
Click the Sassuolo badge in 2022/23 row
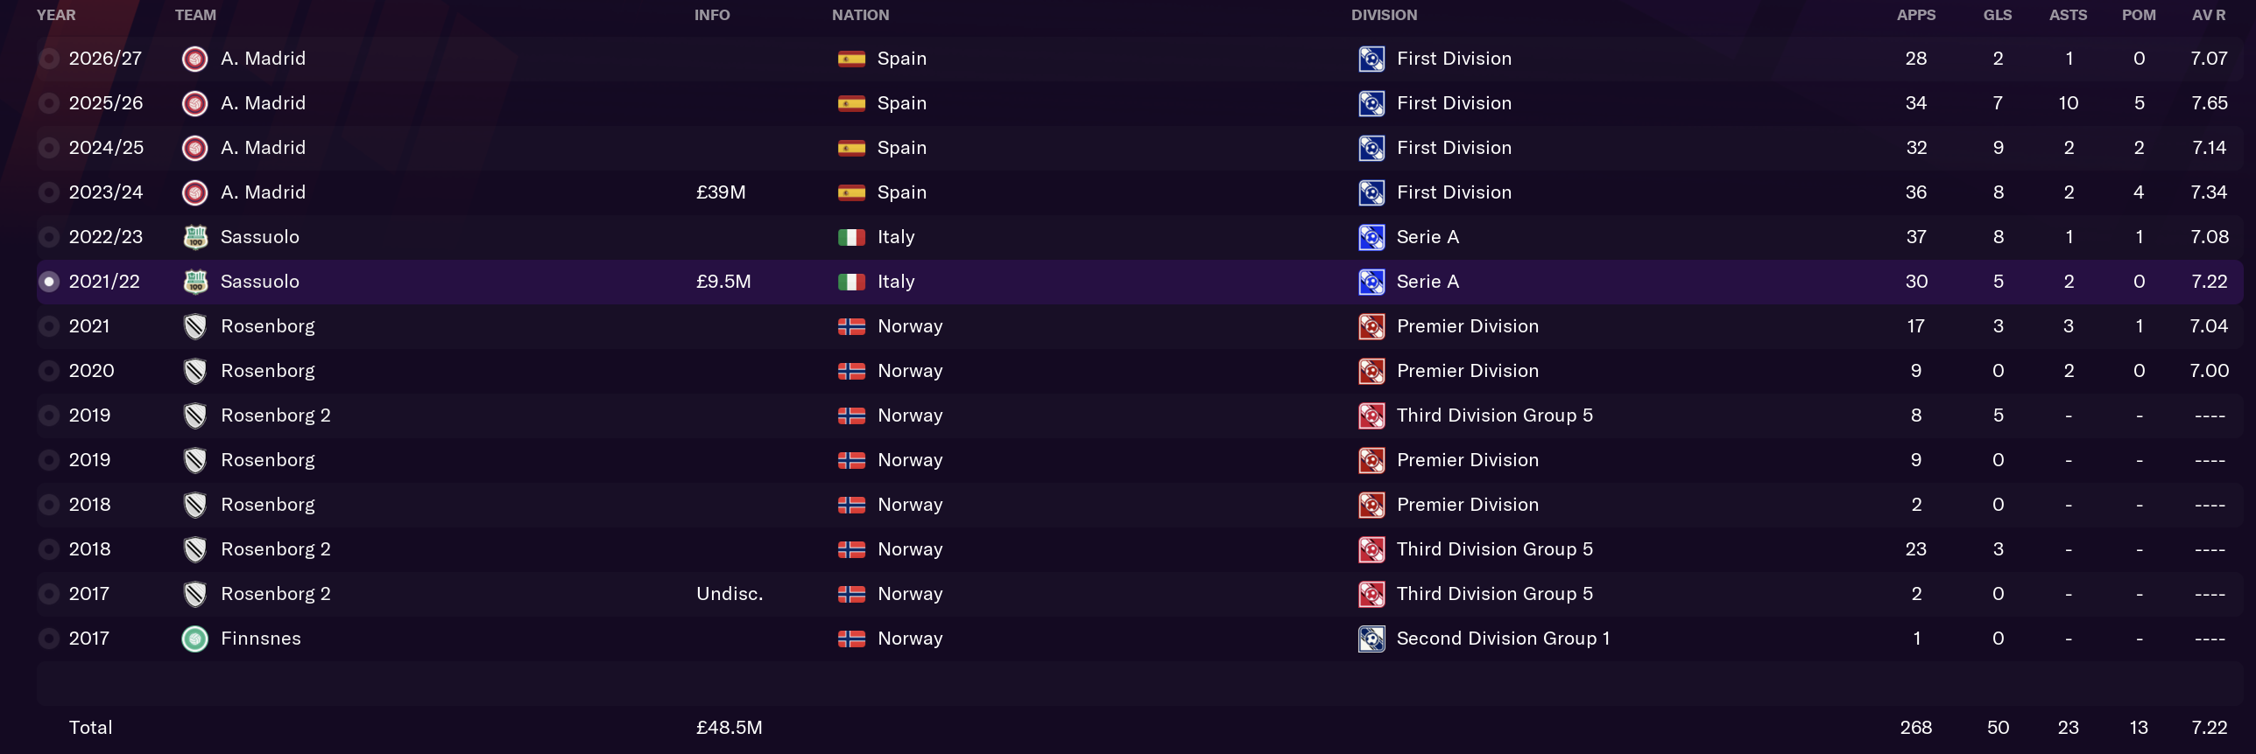pos(194,237)
